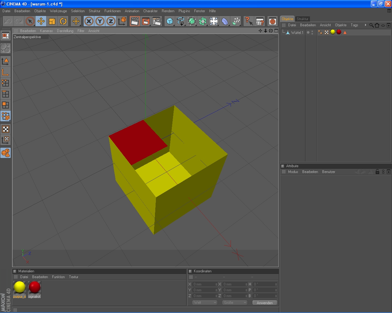Open the Selektion menu
Screen dimensions: 392x313
(78, 11)
